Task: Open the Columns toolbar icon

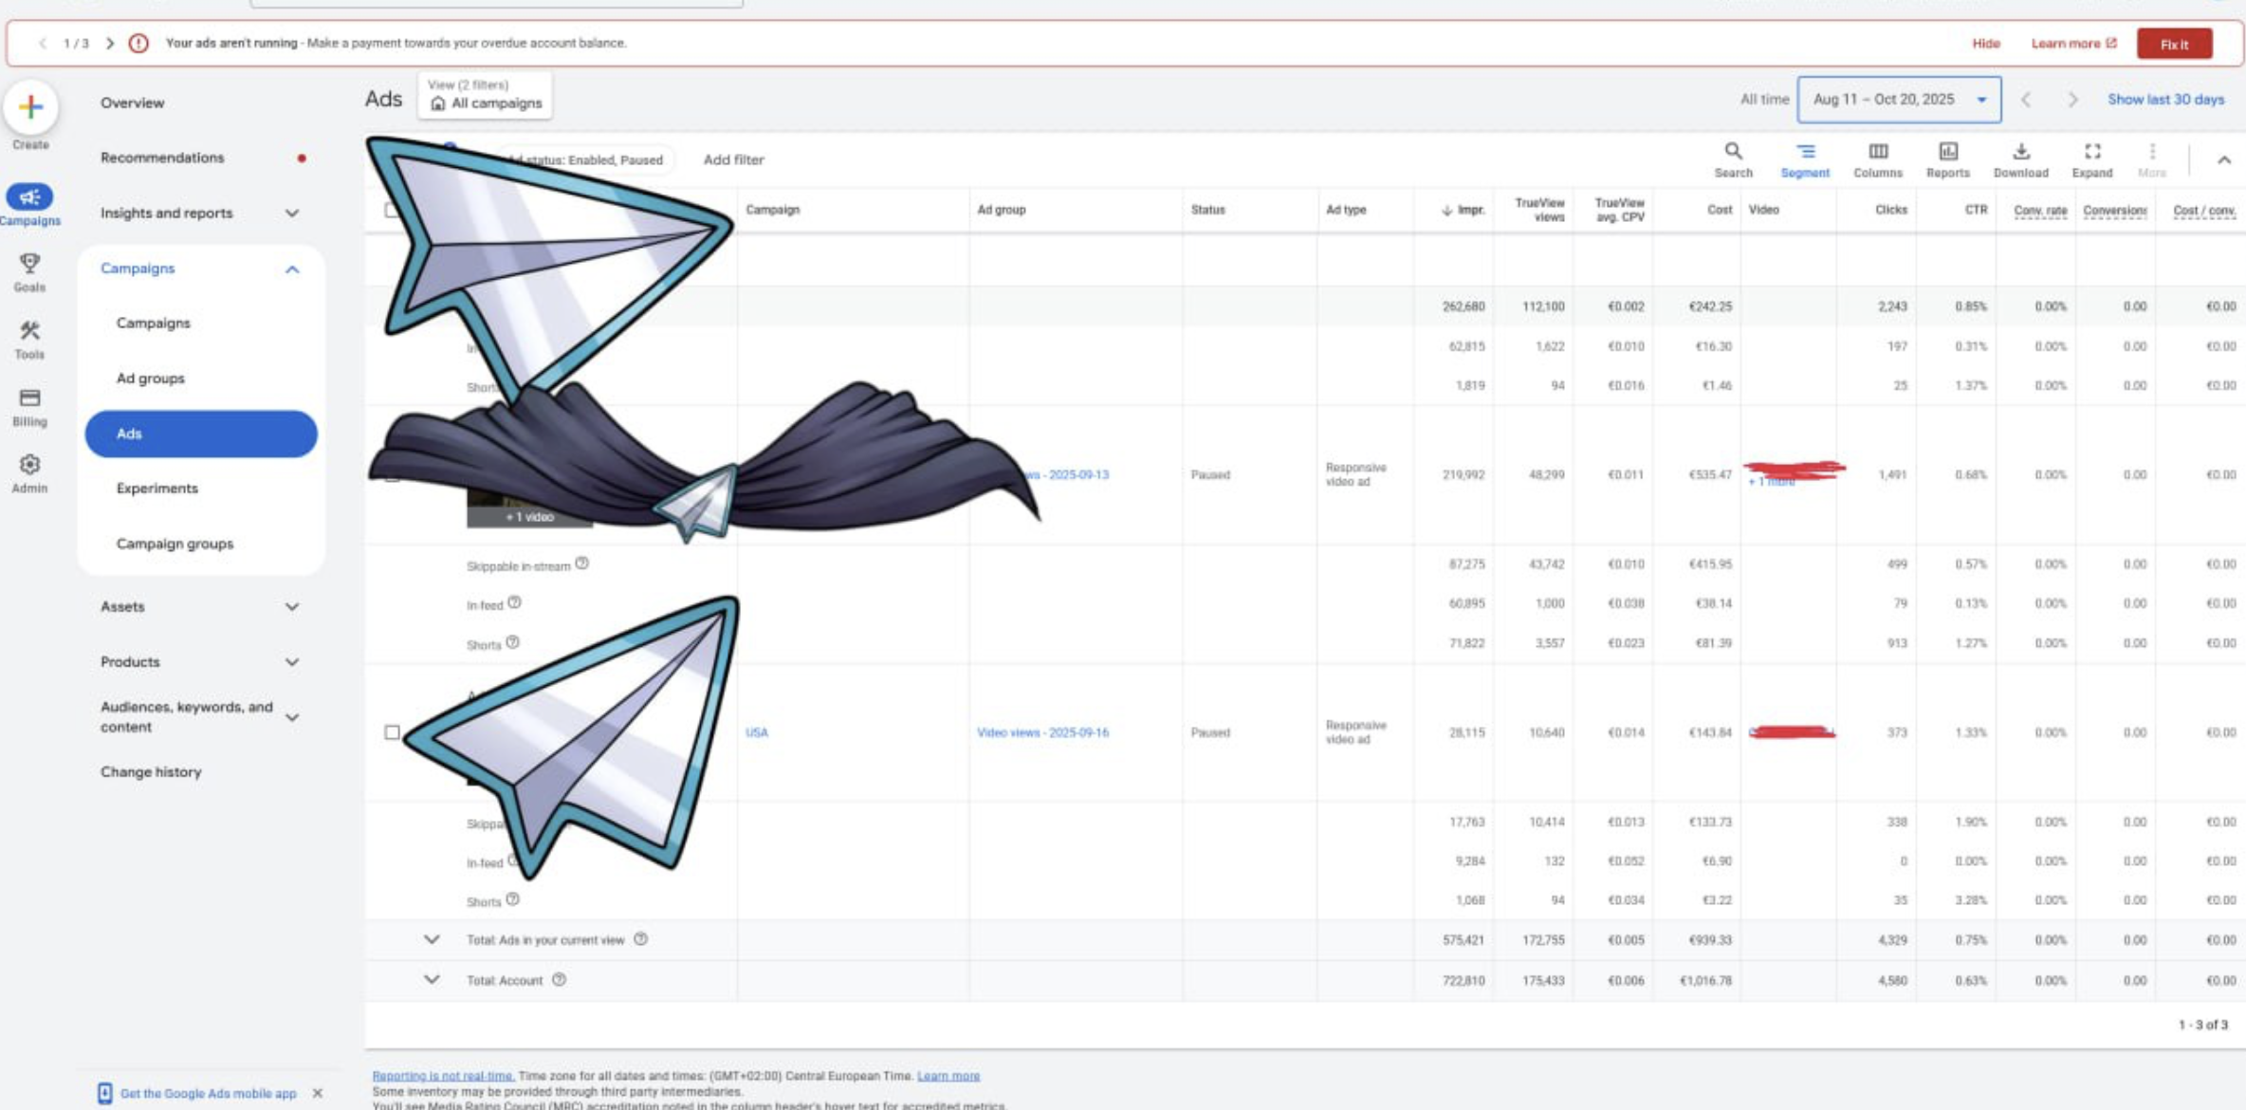Action: pyautogui.click(x=1877, y=152)
